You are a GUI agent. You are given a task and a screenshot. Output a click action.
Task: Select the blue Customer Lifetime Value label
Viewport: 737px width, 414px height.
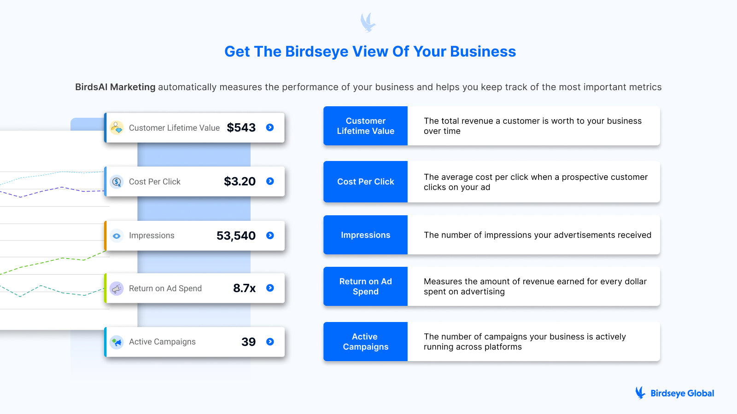(365, 126)
